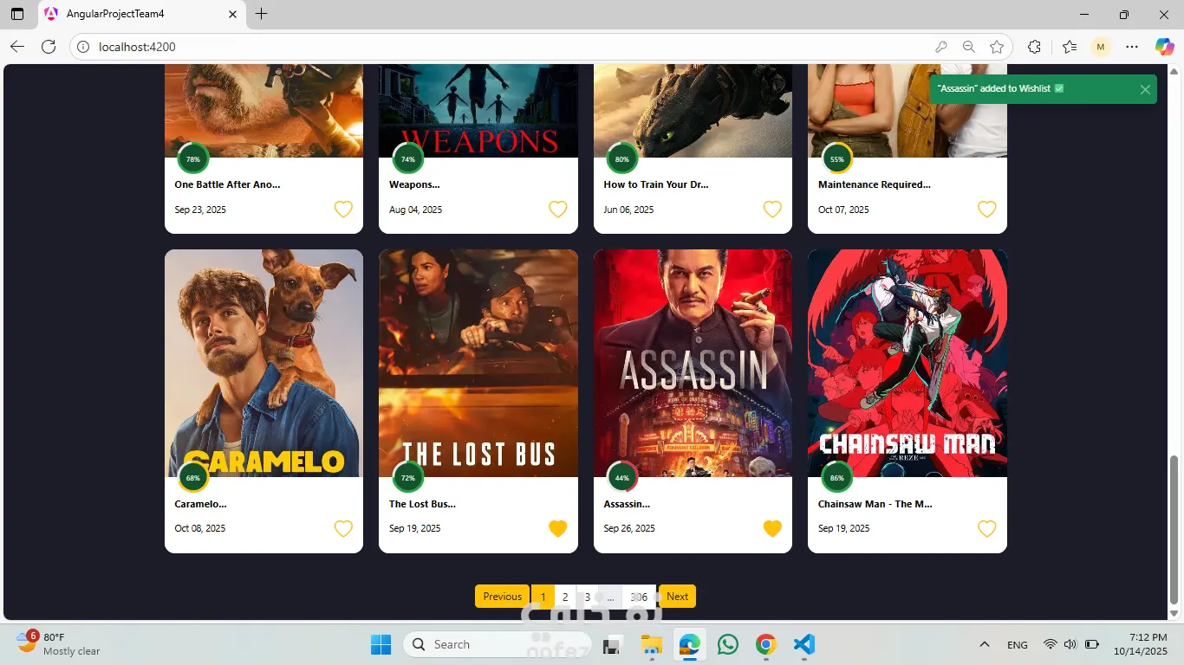The height and width of the screenshot is (665, 1184).
Task: Click the 'How to Train Your Dr...' title
Action: 656,184
